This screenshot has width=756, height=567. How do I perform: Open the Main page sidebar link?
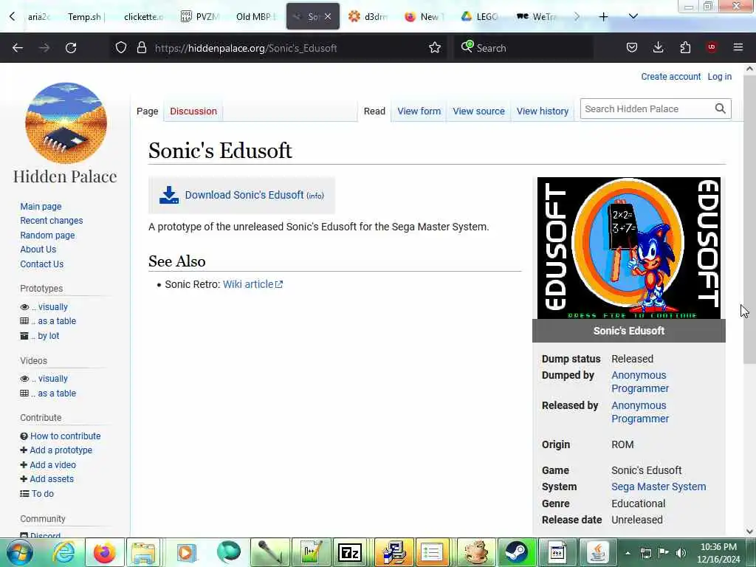(41, 207)
